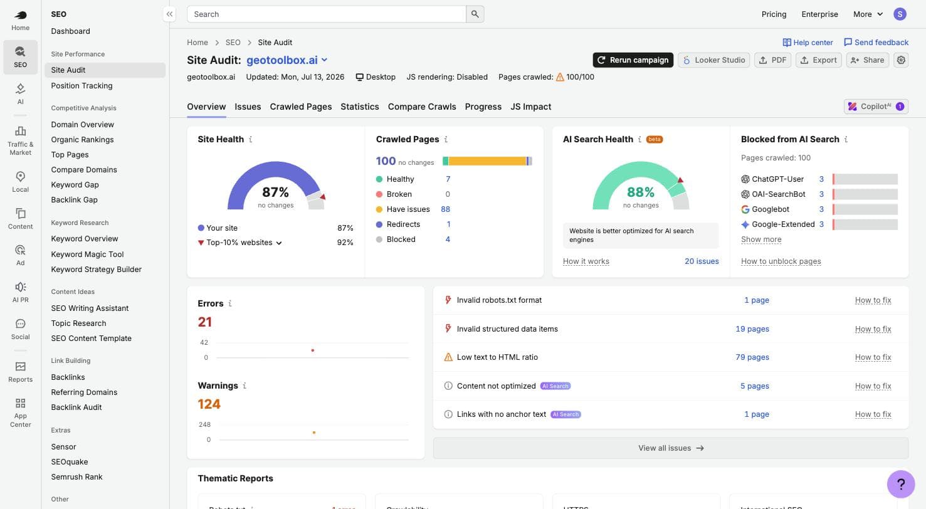
Task: Click the PDF export button
Action: [x=772, y=60]
